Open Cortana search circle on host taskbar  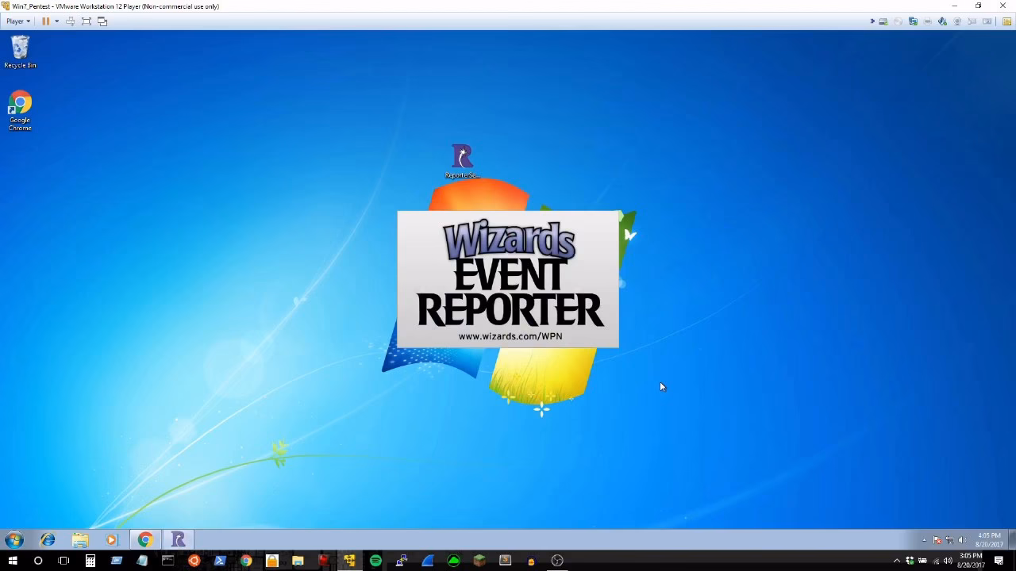[37, 561]
